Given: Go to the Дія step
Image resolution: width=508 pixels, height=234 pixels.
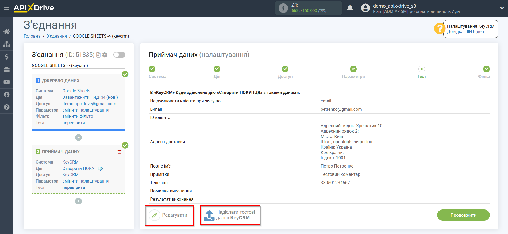Looking at the screenshot, I should point(217,69).
